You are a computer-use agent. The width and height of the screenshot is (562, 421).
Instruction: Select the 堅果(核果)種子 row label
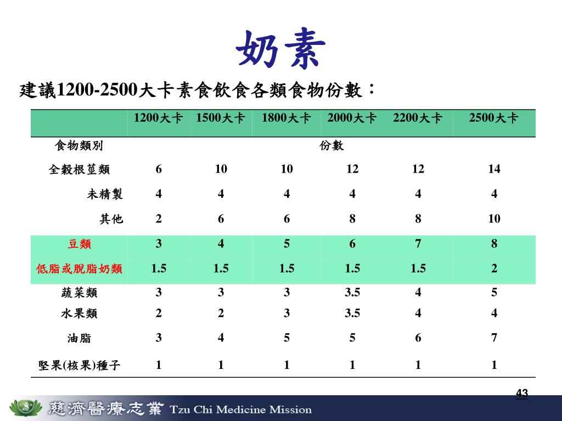(x=79, y=365)
